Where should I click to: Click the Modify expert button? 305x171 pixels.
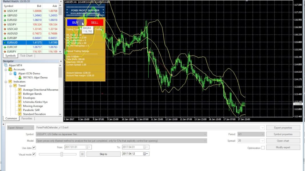click(283, 147)
